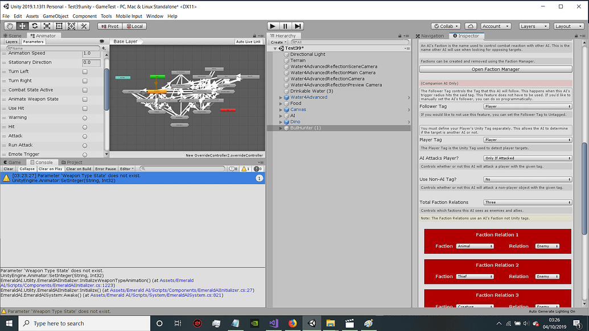
Task: Open Visual Studio from taskbar
Action: coord(274,324)
